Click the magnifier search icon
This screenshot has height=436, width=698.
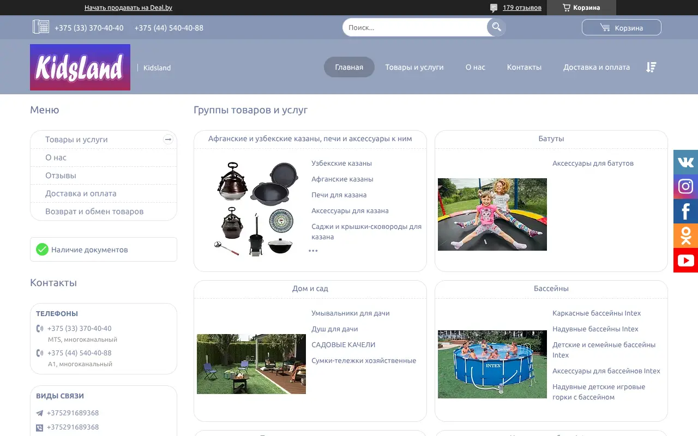coord(496,27)
